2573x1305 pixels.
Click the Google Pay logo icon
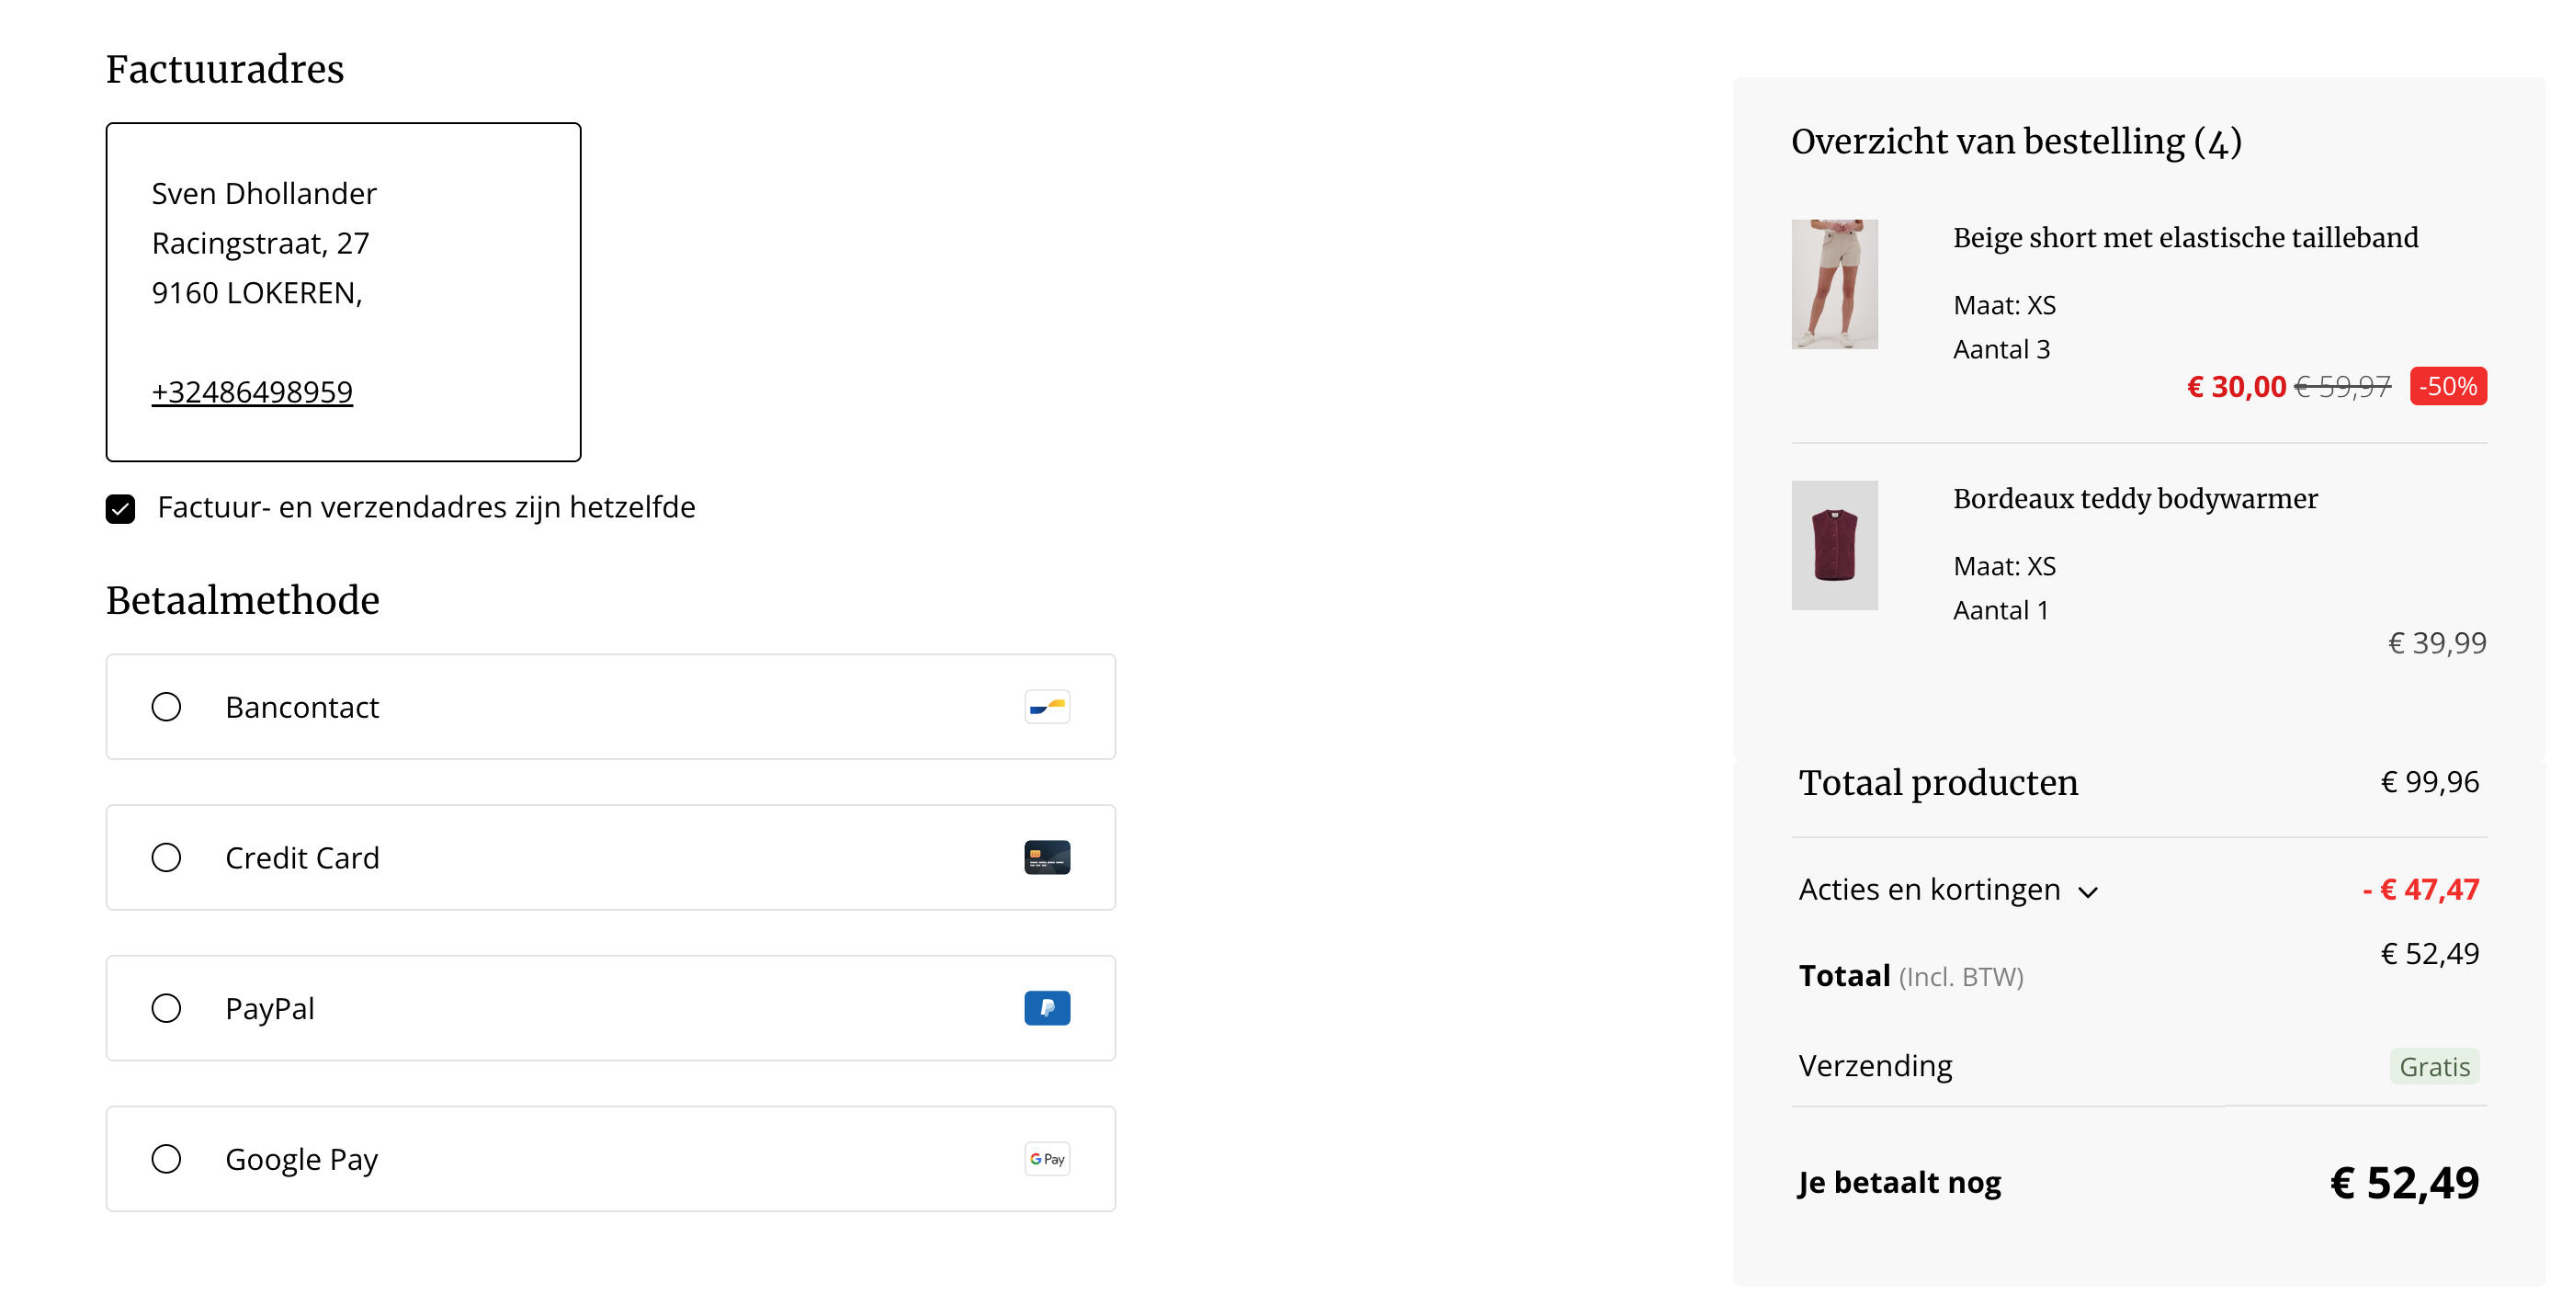[x=1047, y=1159]
